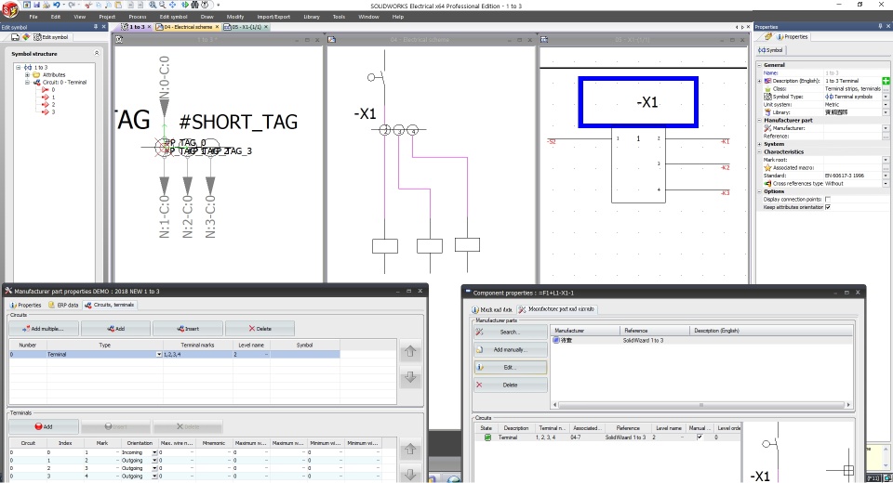The height and width of the screenshot is (483, 893).
Task: Click the Print icon in the quick access toolbar
Action: click(x=47, y=5)
